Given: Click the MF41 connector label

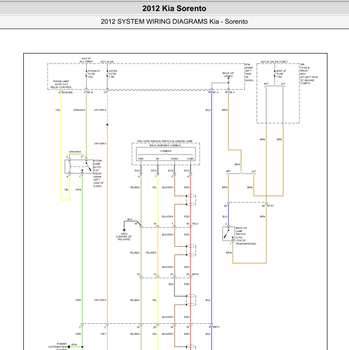Looking at the screenshot, I should click(x=195, y=274).
